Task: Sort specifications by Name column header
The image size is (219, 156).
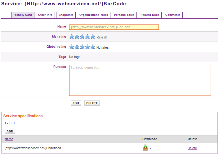Action: tap(9, 139)
